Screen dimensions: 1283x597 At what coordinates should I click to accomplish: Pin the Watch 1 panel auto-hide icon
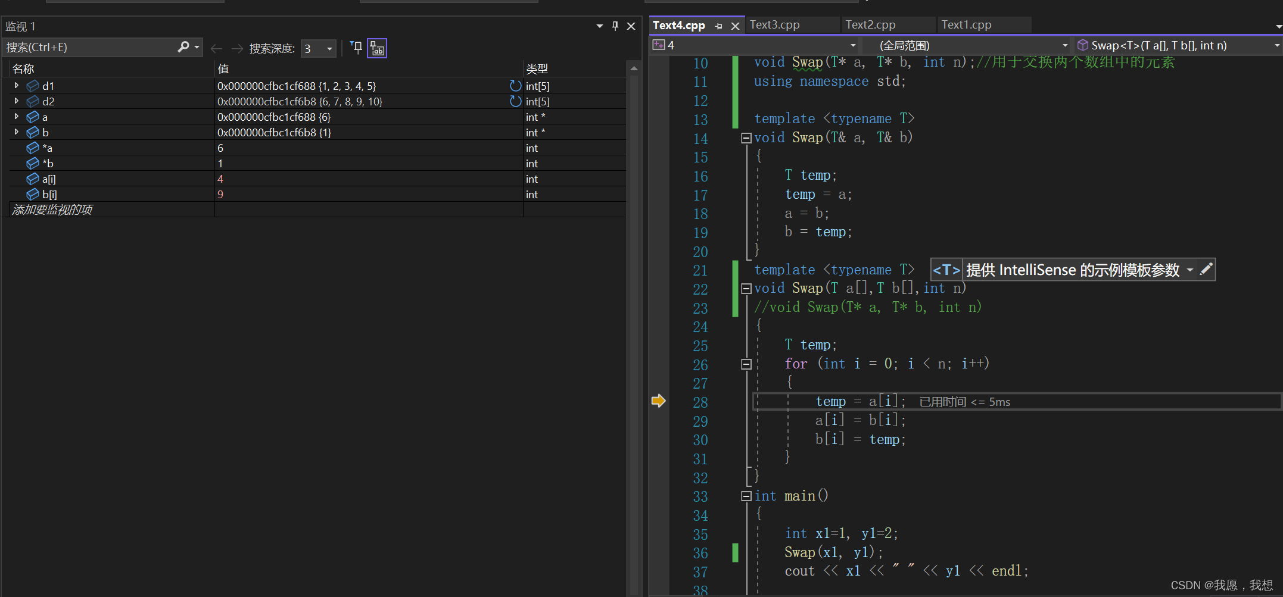coord(615,26)
